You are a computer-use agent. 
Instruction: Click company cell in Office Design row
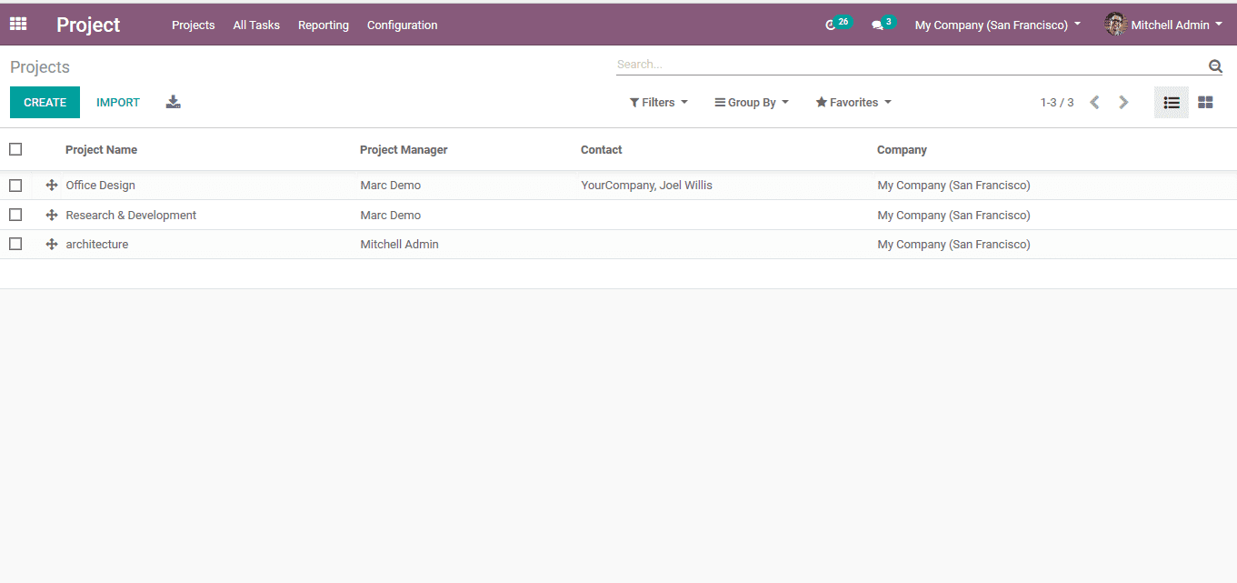(x=954, y=186)
